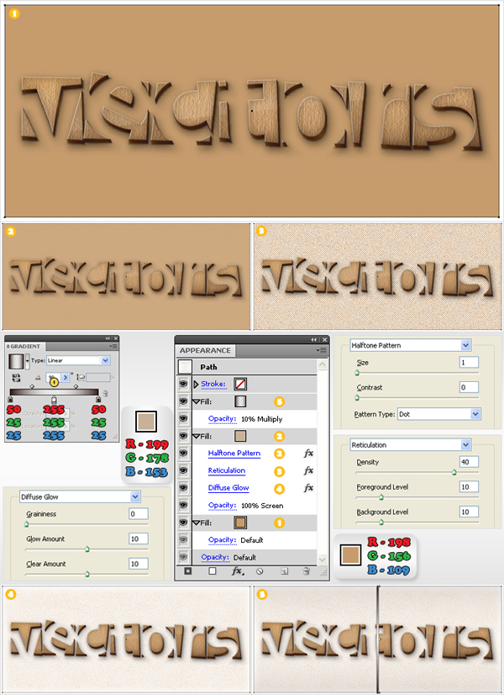Select the Appearance panel tab
Screen dimensions: 504x695
(x=206, y=351)
